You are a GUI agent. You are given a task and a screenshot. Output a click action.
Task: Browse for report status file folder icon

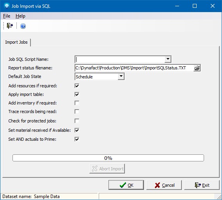(197, 68)
